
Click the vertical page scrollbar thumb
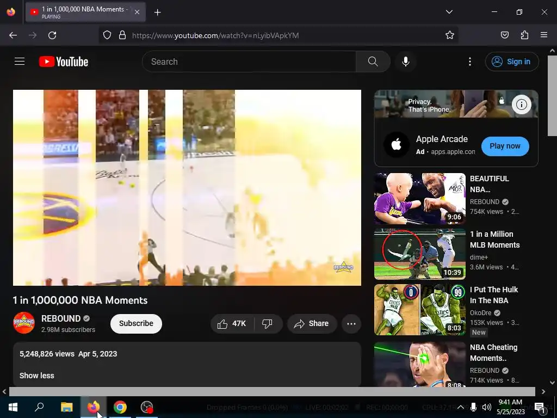552,95
